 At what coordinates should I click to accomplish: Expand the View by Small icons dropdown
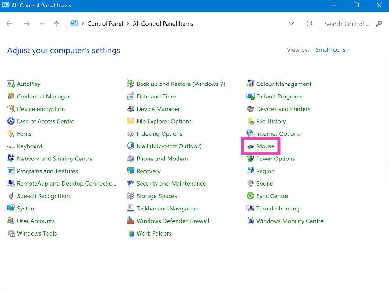tap(332, 50)
